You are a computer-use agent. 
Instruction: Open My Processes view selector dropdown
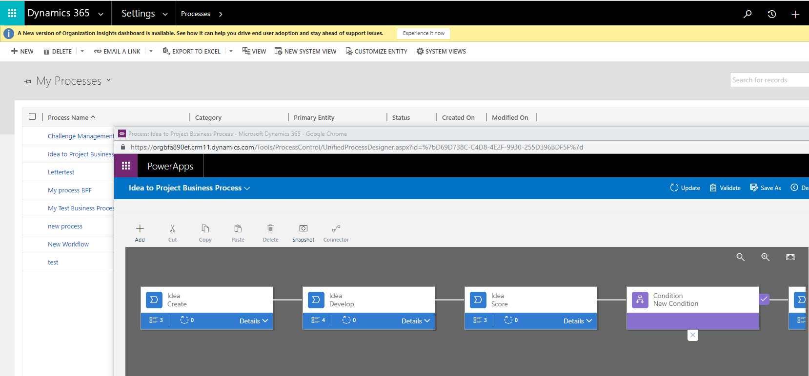click(108, 80)
